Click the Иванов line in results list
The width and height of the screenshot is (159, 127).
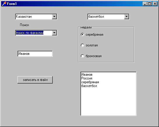point(87,75)
